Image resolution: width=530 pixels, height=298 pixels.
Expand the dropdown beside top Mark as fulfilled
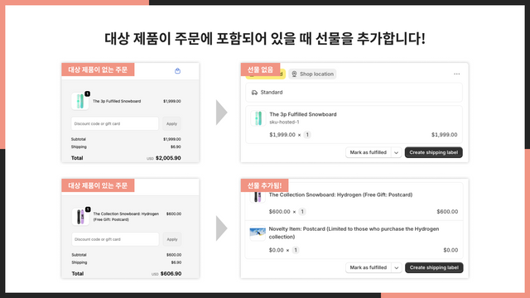[396, 152]
